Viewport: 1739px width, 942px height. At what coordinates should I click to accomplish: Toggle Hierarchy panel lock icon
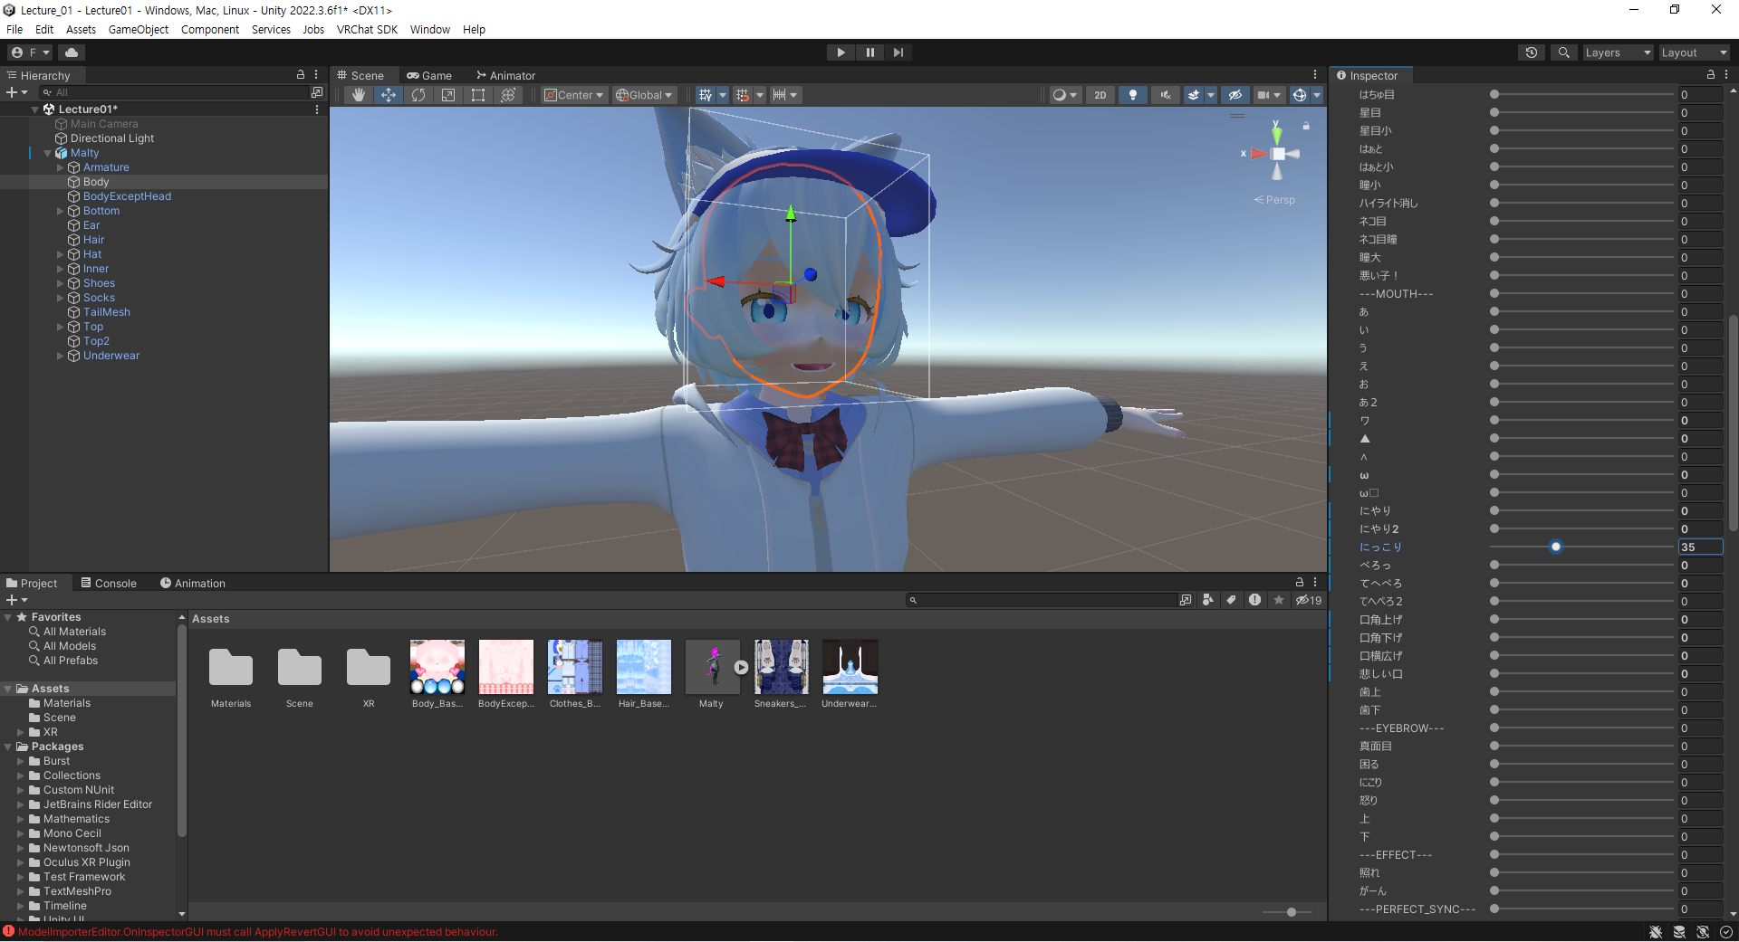[x=301, y=75]
